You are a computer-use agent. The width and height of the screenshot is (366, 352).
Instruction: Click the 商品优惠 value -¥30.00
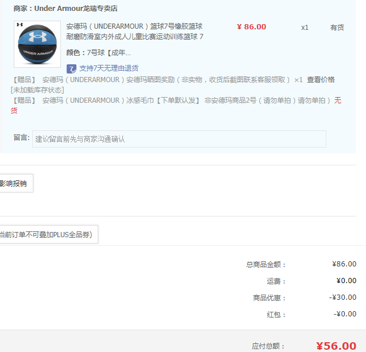tap(342, 297)
